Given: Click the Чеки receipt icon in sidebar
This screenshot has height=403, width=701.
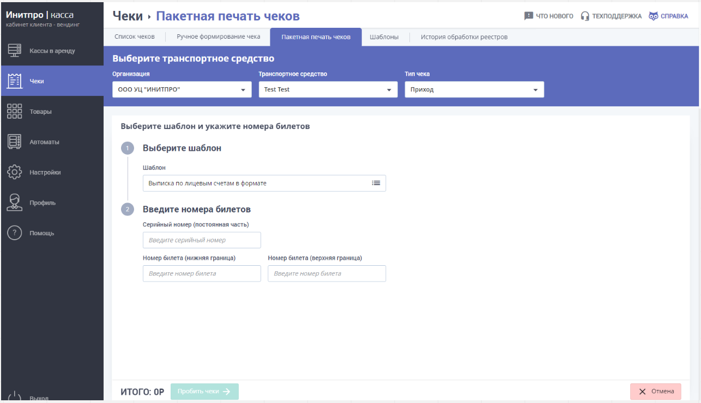Looking at the screenshot, I should point(14,81).
